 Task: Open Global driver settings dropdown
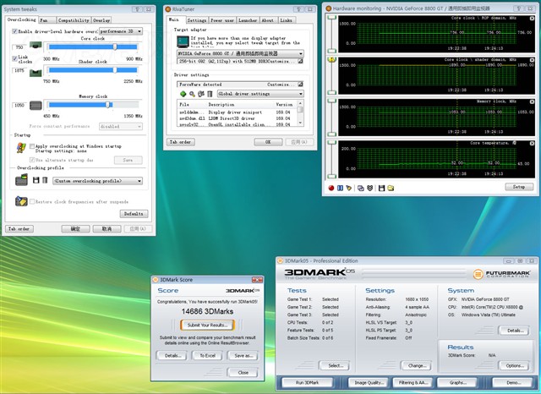pyautogui.click(x=260, y=94)
